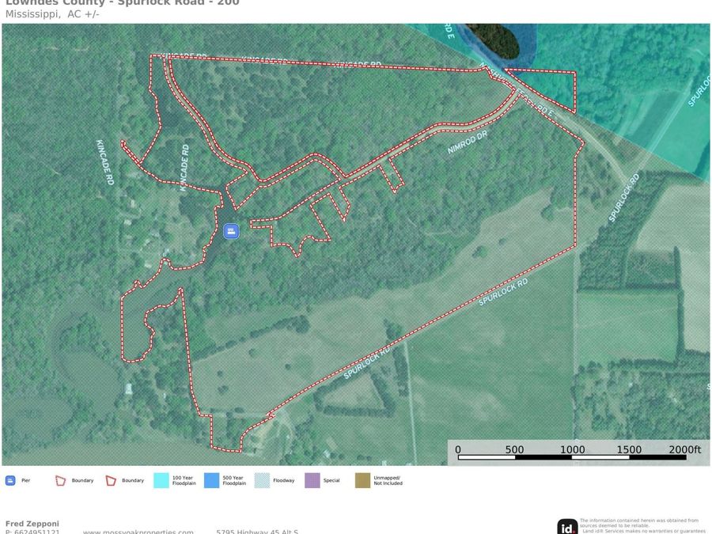Select the 100 Year Floodplain swatch
This screenshot has width=712, height=534.
point(161,480)
